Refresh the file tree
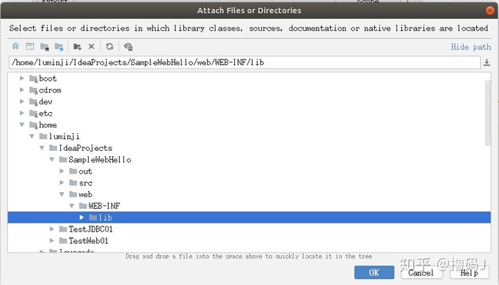 (x=110, y=46)
